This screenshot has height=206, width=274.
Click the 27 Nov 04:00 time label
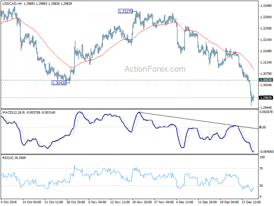(163, 202)
